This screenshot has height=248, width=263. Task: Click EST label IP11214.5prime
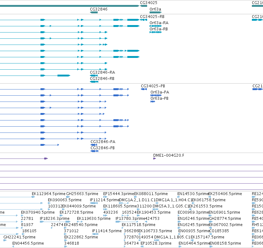[104, 200]
